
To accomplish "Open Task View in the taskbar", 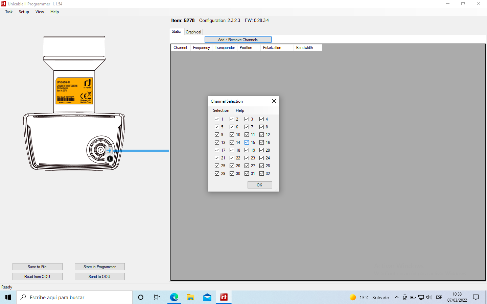I will (157, 297).
